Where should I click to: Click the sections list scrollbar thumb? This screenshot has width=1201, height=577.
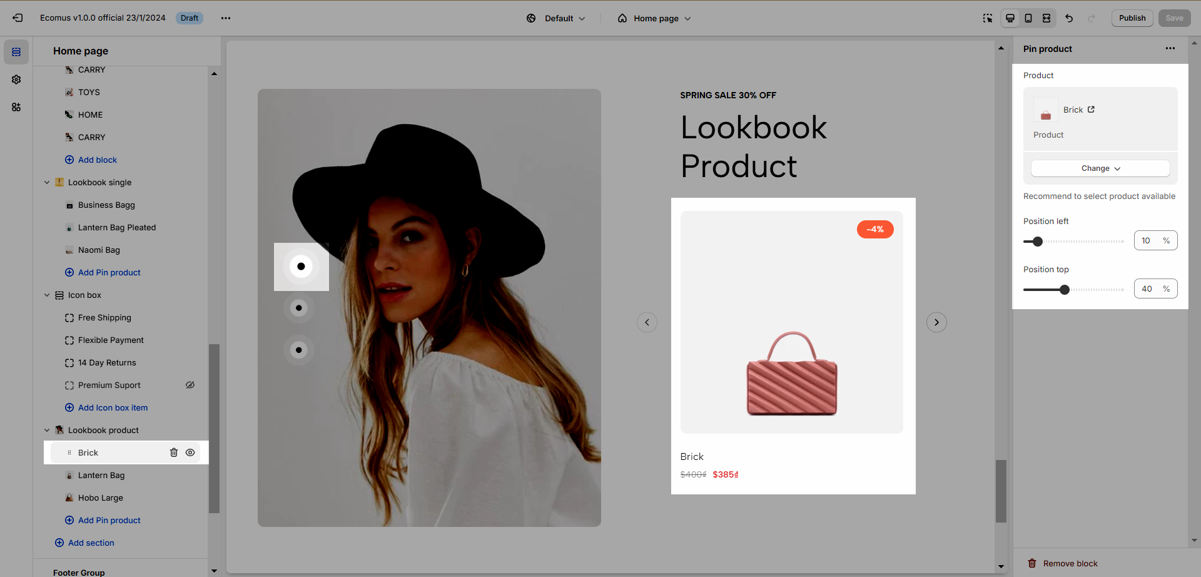point(214,429)
